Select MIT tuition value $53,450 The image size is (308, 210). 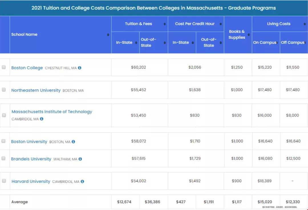pos(139,115)
